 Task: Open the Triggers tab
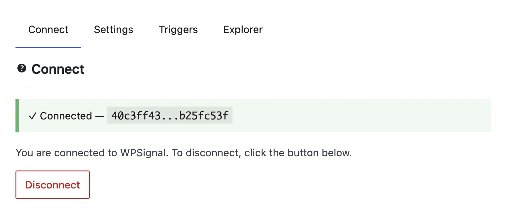pyautogui.click(x=178, y=30)
